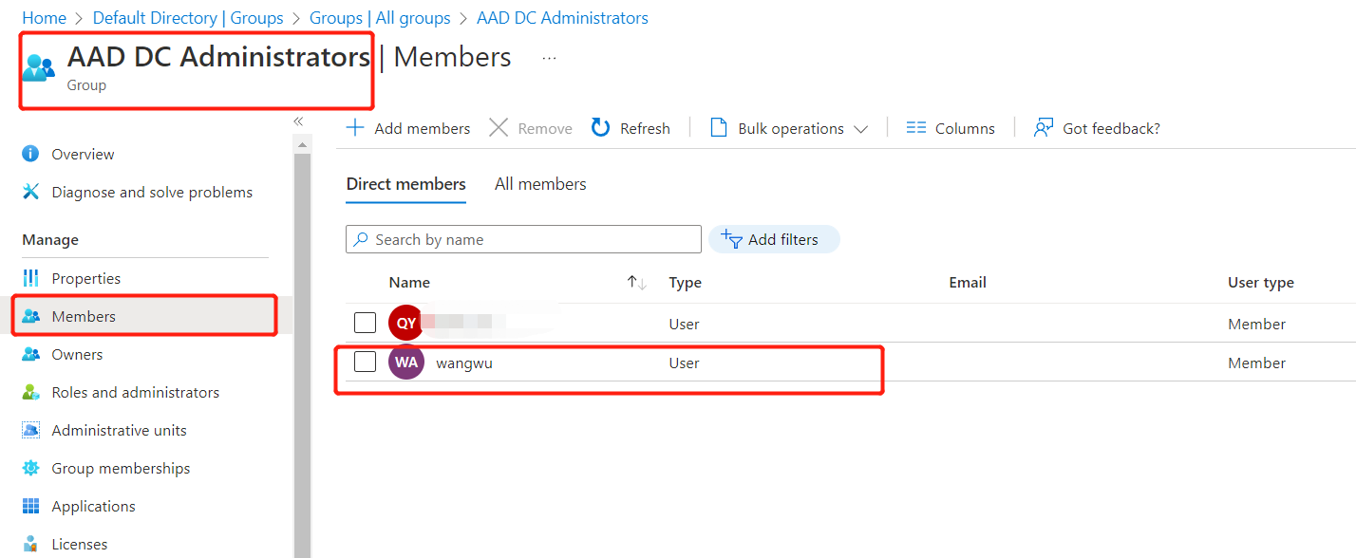Click the QY user avatar
Image resolution: width=1356 pixels, height=558 pixels.
[x=406, y=324]
